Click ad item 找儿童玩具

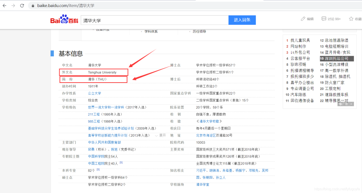point(300,40)
